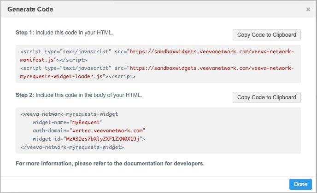Image resolution: width=317 pixels, height=193 pixels.
Task: Click the myrequests-widget-loader.js source text
Action: [x=64, y=76]
